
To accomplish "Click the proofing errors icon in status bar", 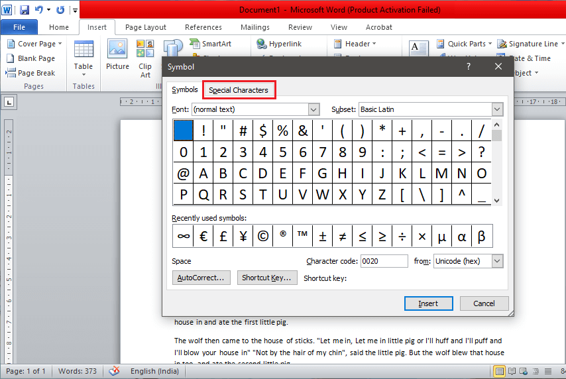I will [x=114, y=371].
